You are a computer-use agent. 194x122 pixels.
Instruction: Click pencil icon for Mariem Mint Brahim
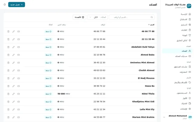[13, 117]
